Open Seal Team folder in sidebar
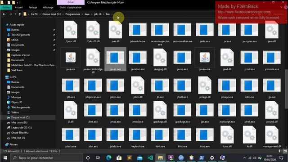Screen dimensions: 288x162 [x=17, y=70]
